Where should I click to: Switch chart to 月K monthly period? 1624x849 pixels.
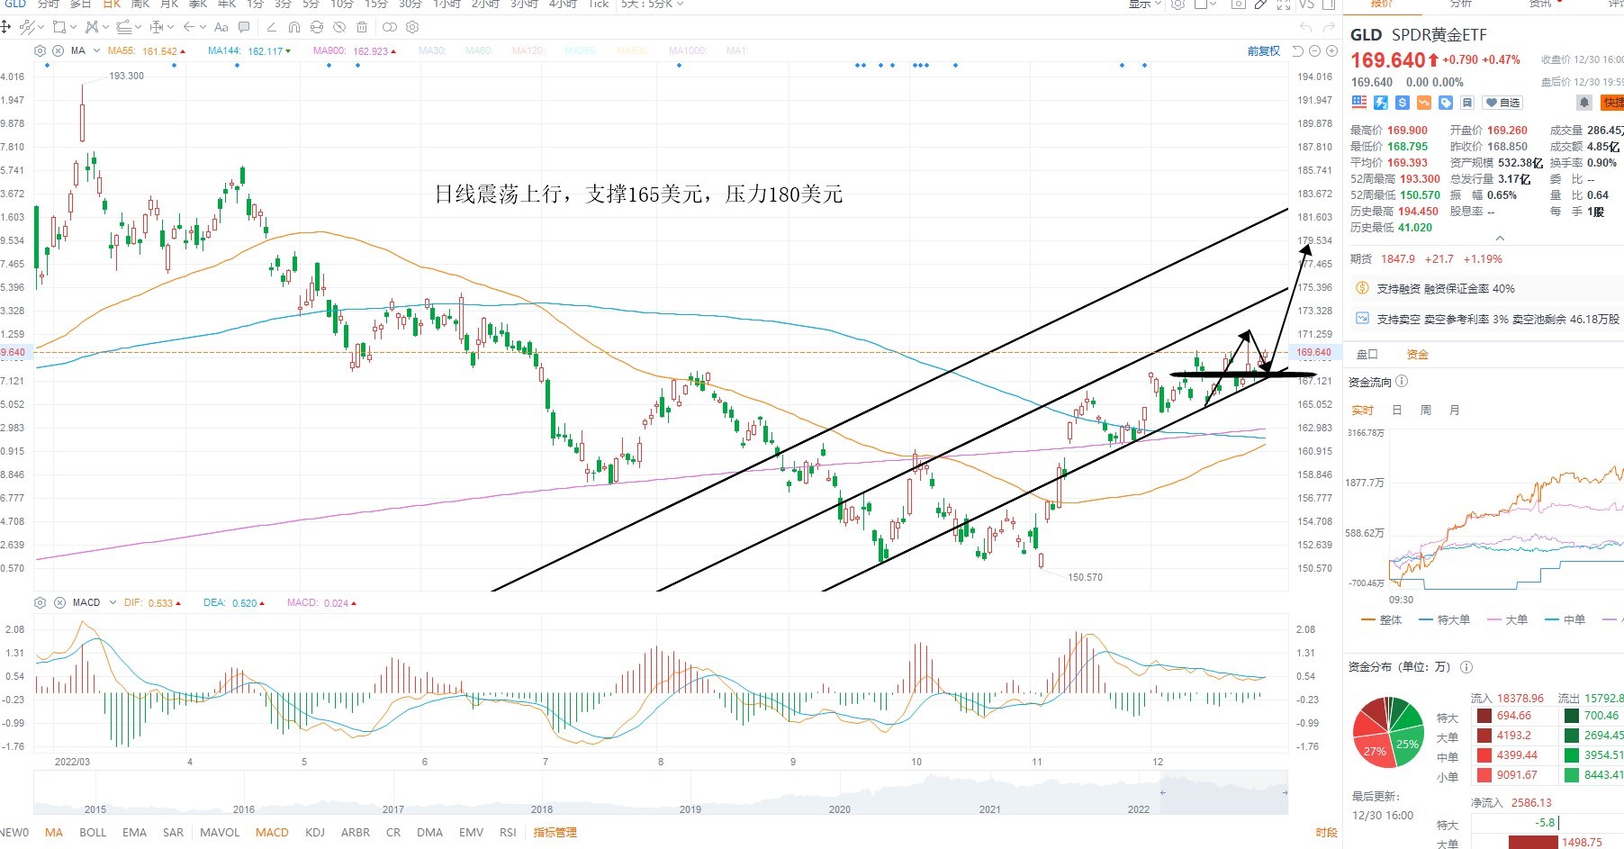[x=169, y=4]
